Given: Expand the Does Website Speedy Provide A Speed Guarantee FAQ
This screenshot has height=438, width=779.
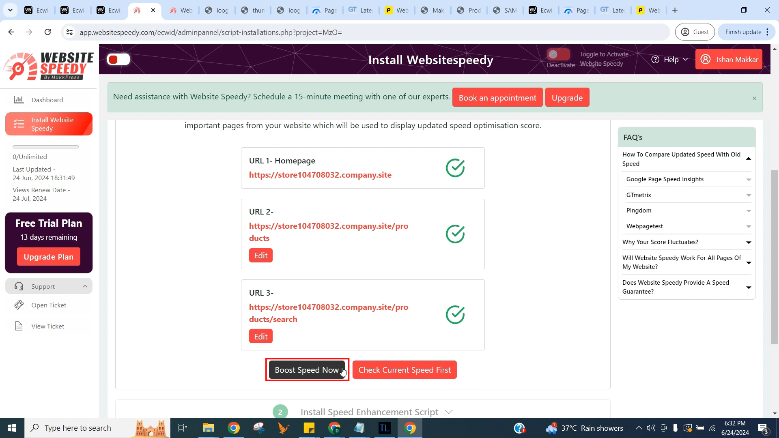Looking at the screenshot, I should pos(749,287).
